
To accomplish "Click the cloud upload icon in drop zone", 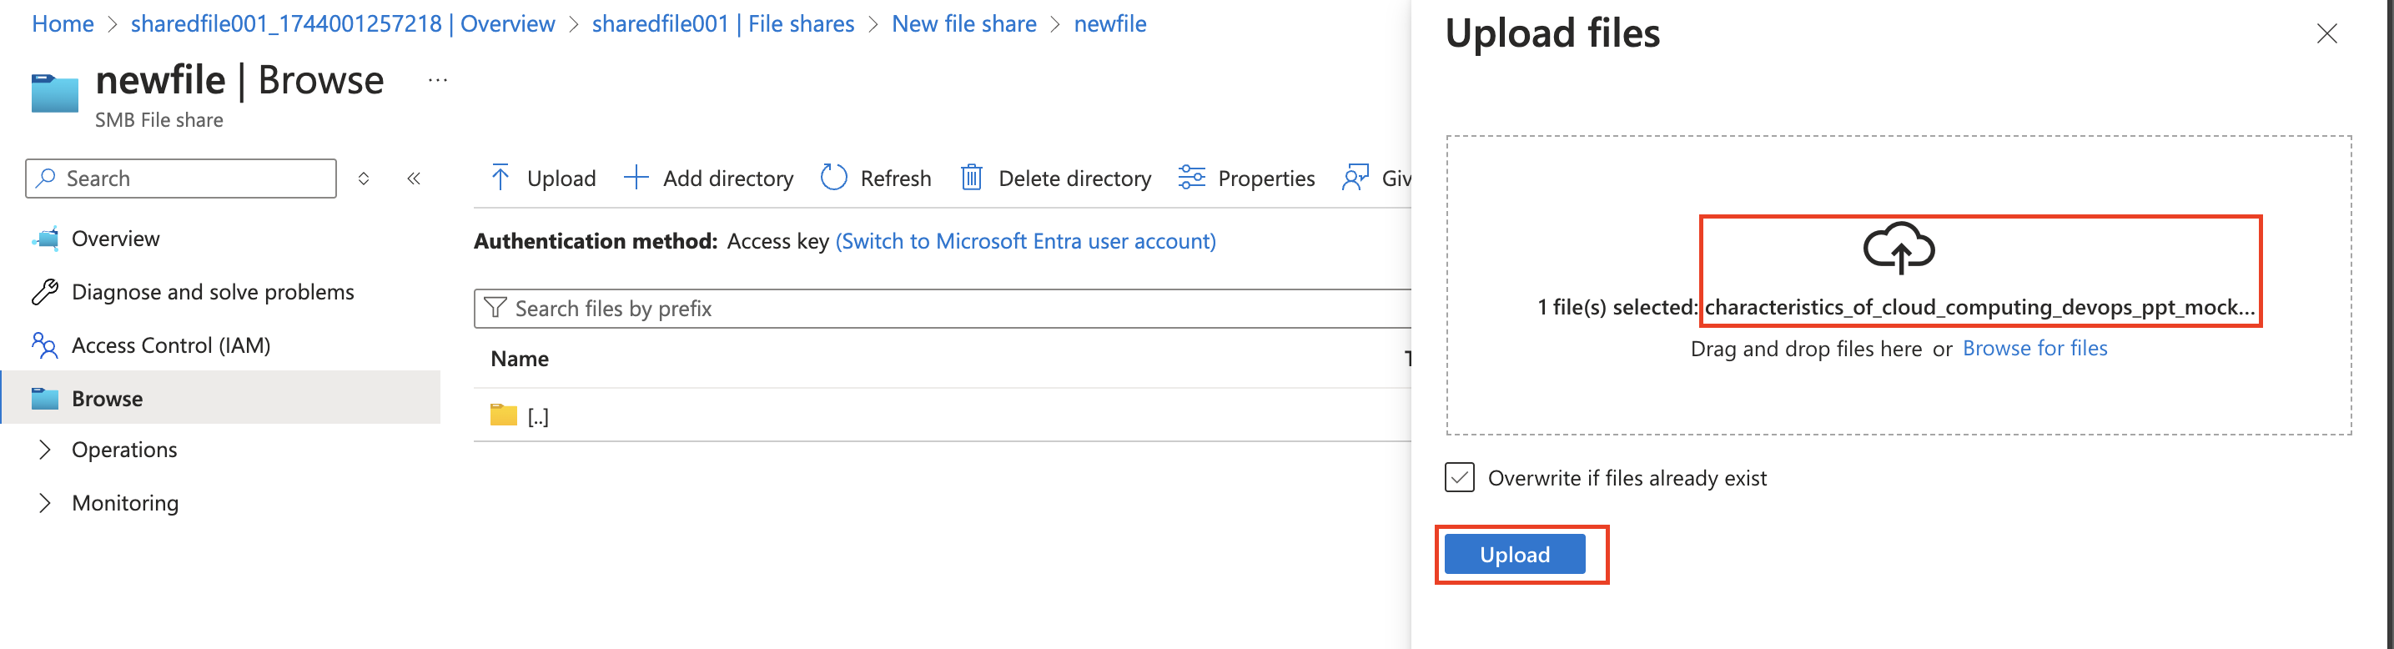I will click(x=1899, y=247).
